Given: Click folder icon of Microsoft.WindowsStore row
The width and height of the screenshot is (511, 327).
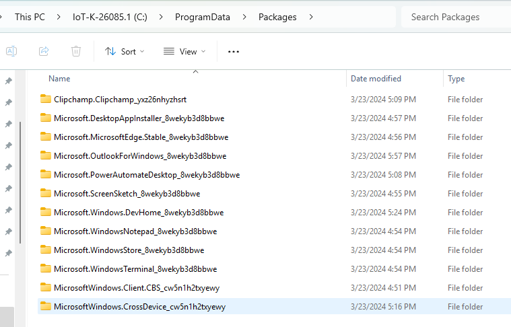Looking at the screenshot, I should click(46, 250).
